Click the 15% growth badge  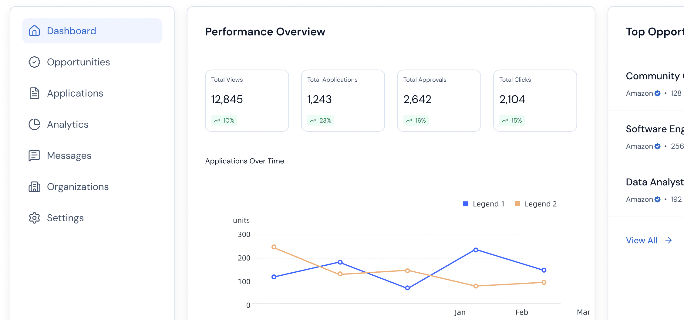(x=512, y=121)
